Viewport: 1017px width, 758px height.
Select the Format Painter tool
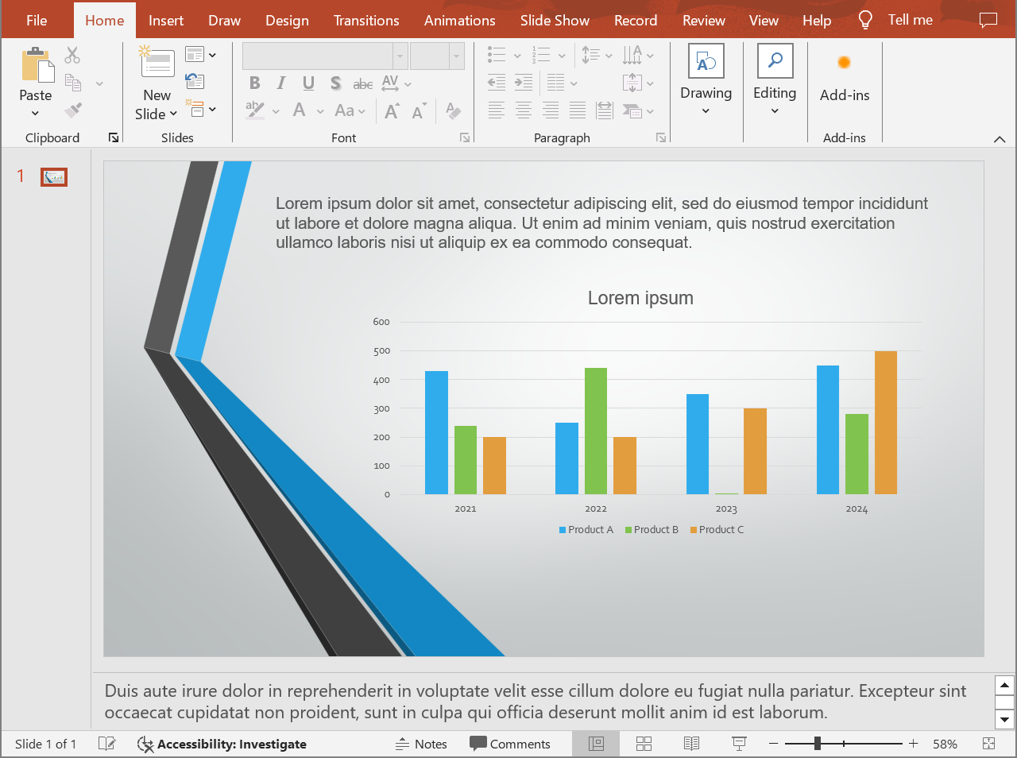pos(72,110)
